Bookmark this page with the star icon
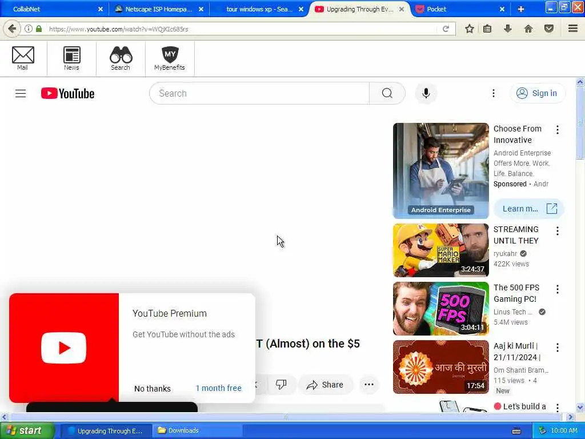 pyautogui.click(x=470, y=29)
